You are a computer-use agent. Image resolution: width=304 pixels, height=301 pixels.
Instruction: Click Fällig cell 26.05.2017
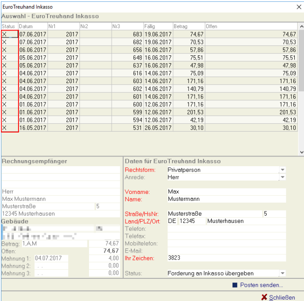(158, 128)
